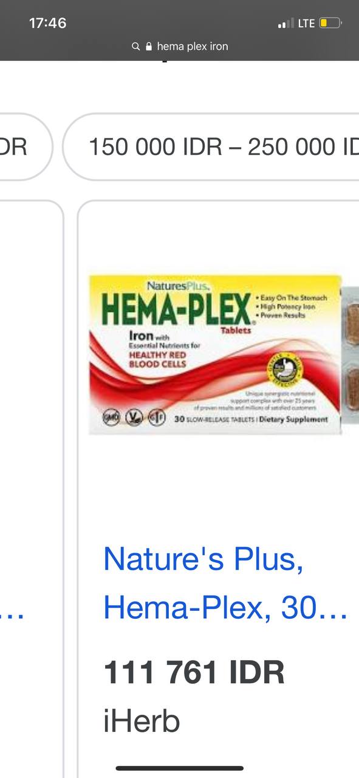Tap the home indicator bar at bottom
The width and height of the screenshot is (359, 778).
click(x=180, y=768)
